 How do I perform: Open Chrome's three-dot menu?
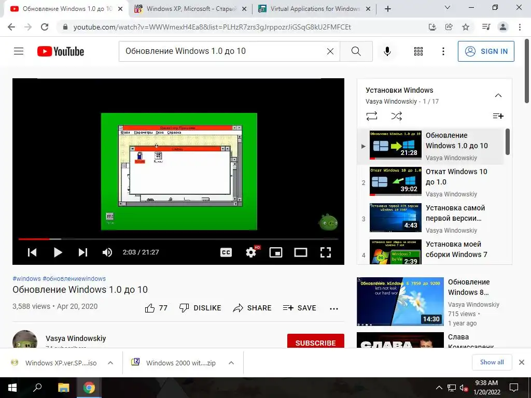(x=520, y=27)
